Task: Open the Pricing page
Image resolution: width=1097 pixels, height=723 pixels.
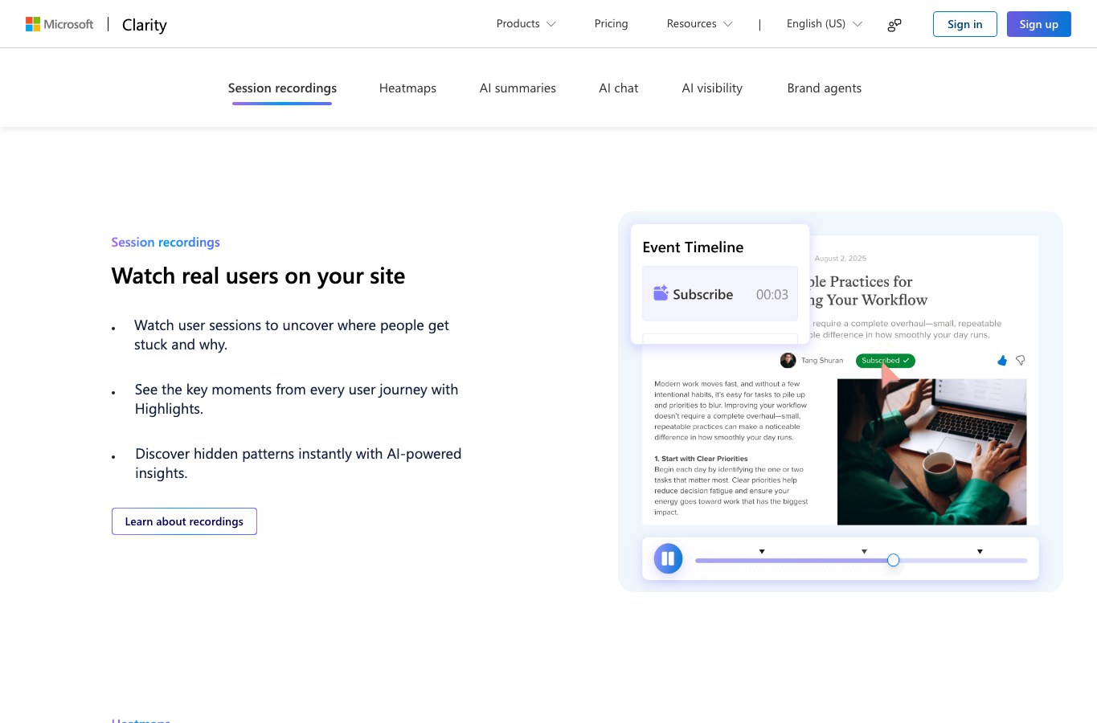Action: [611, 24]
